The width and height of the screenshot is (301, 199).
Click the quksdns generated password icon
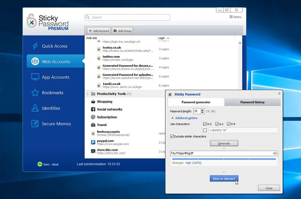[99, 77]
